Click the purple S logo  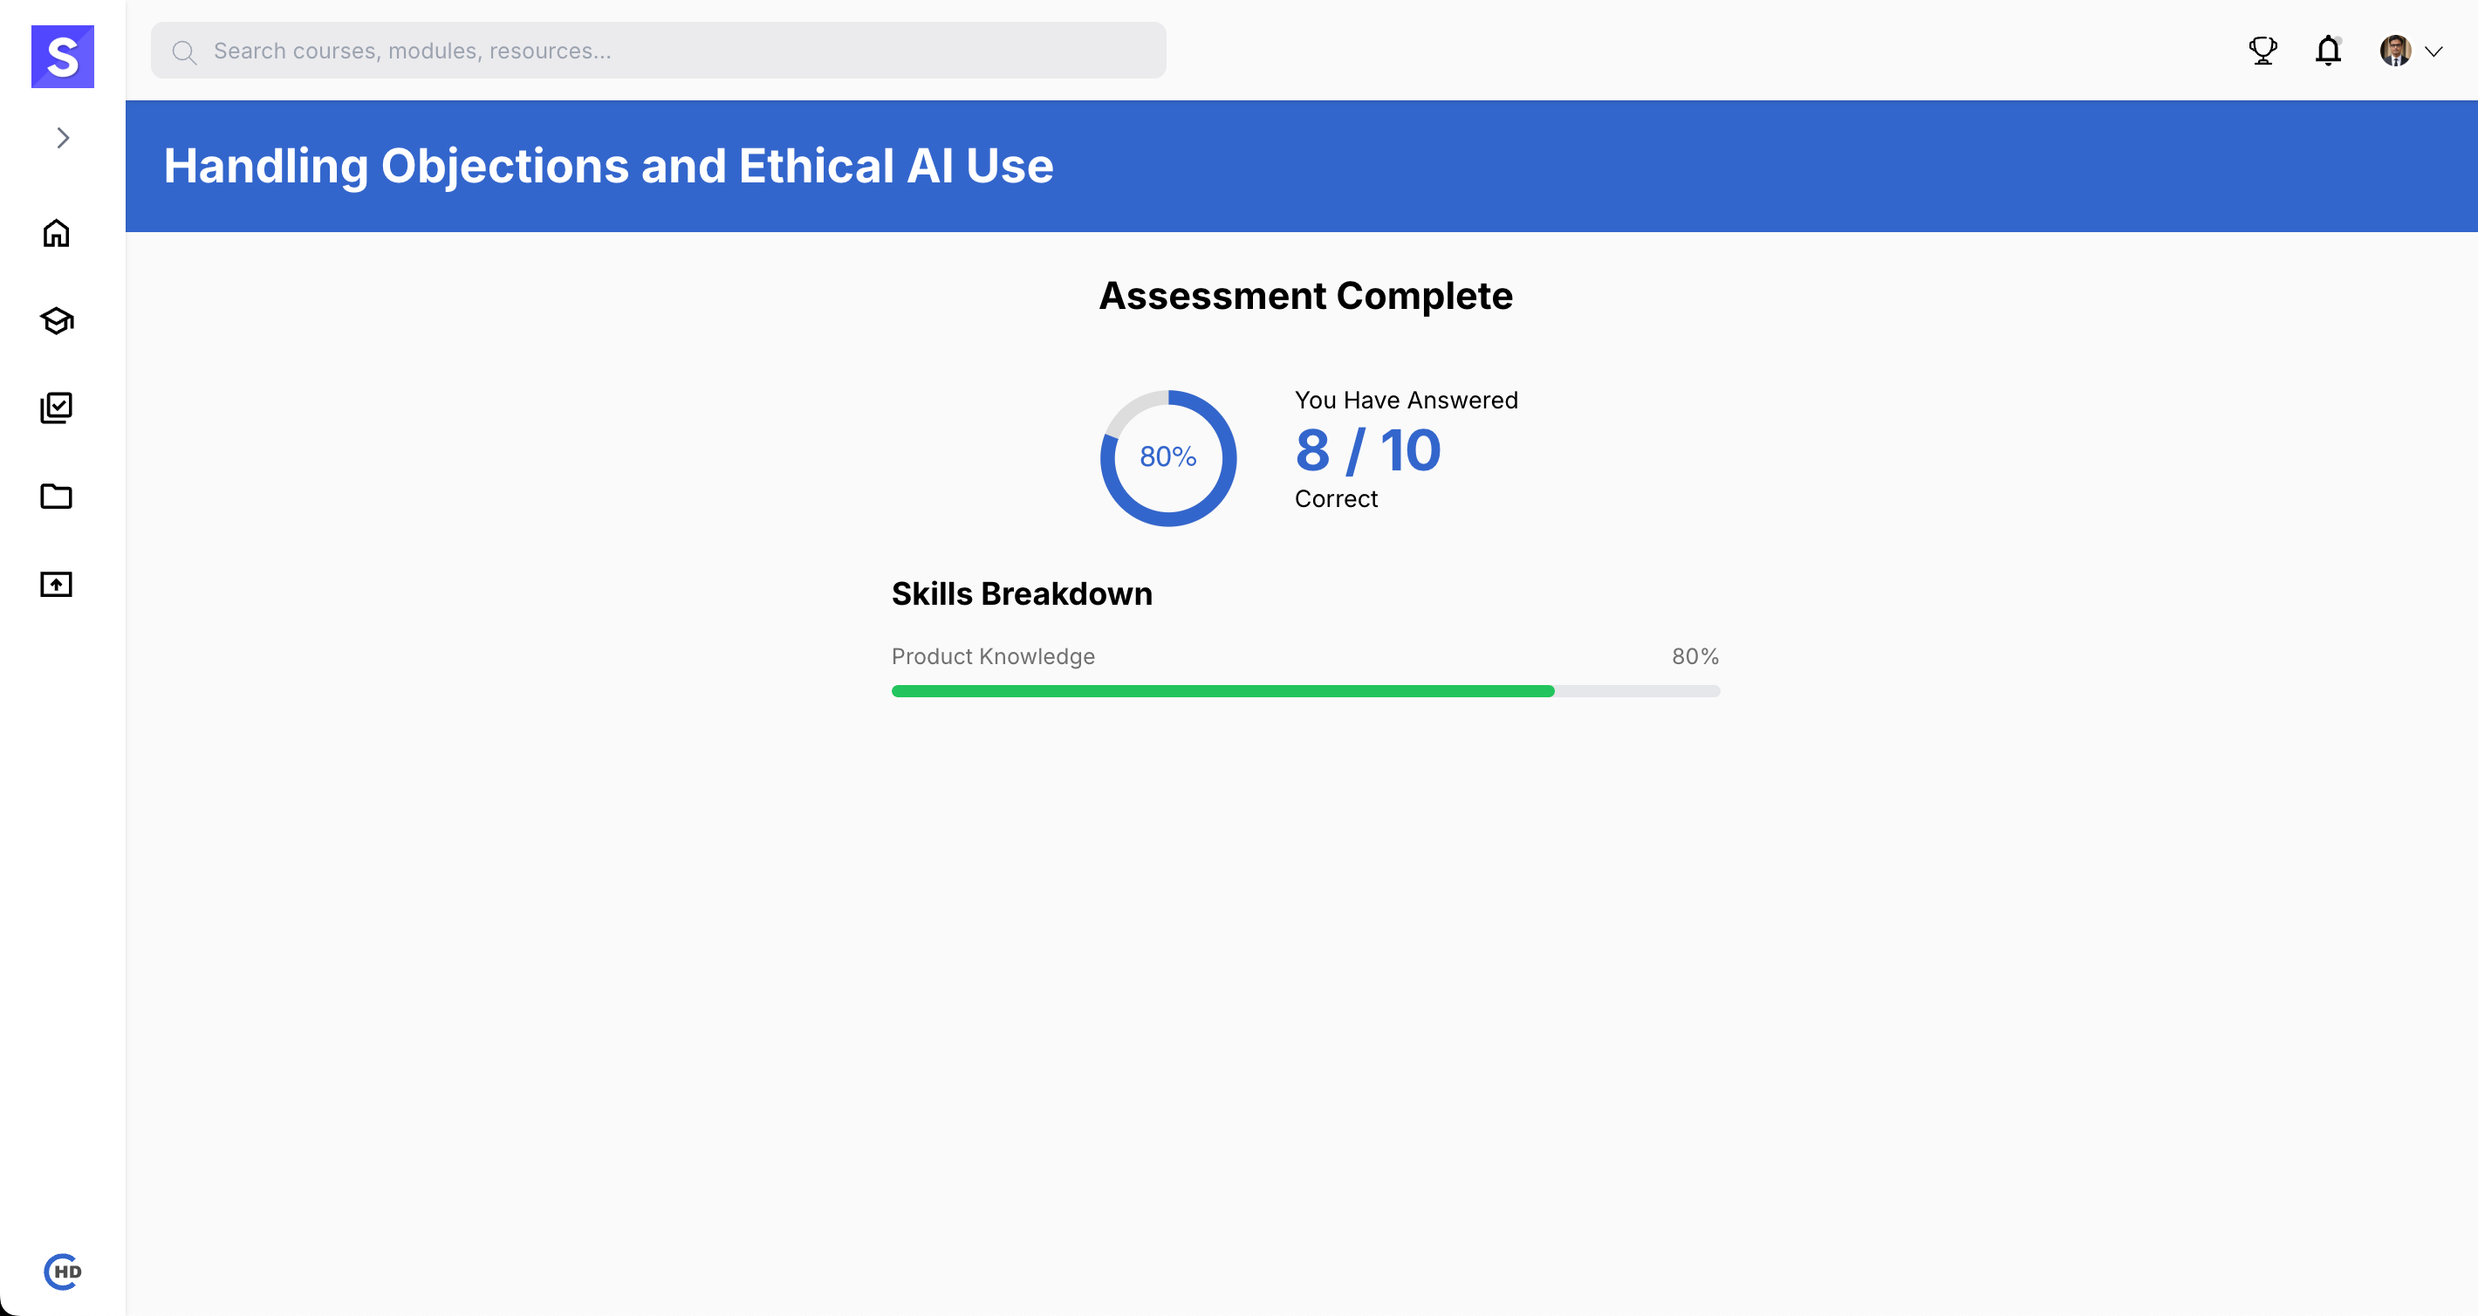(x=63, y=57)
